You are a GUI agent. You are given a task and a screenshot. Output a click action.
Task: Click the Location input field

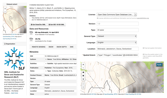(x=118, y=49)
